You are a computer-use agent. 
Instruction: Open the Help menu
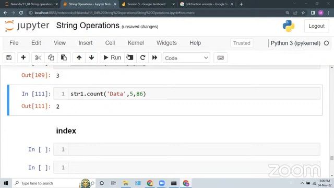pos(195,43)
